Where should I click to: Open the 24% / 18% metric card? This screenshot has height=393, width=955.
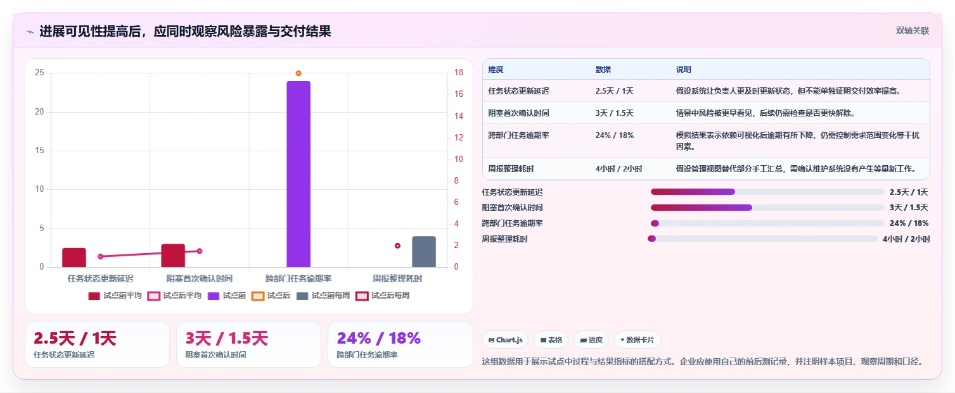[x=400, y=344]
